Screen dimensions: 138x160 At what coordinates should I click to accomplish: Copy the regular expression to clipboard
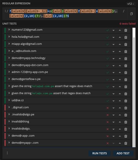click(x=131, y=14)
